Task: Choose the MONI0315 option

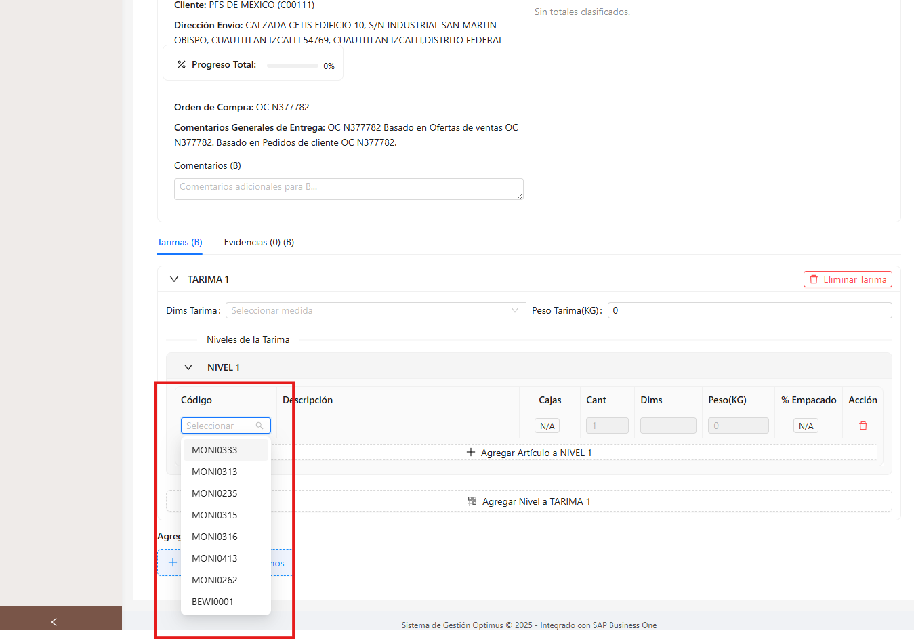Action: [x=226, y=515]
